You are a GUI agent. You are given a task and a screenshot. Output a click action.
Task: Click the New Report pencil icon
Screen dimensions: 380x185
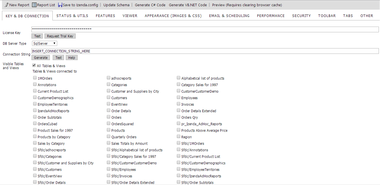(x=7, y=5)
